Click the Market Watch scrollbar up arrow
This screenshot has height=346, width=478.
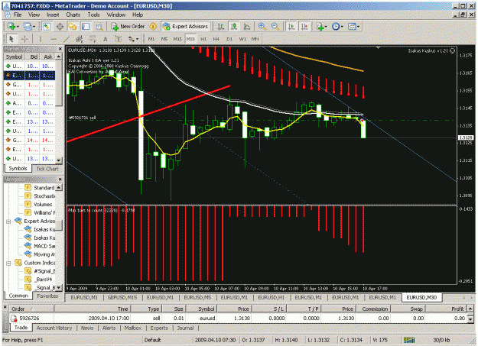[59, 57]
